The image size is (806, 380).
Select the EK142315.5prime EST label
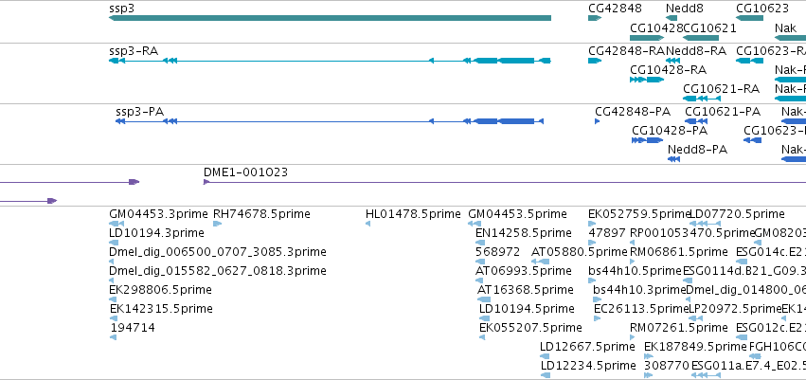click(x=161, y=309)
